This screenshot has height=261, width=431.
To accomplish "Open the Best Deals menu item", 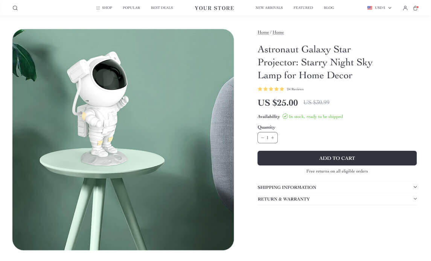I will (162, 8).
